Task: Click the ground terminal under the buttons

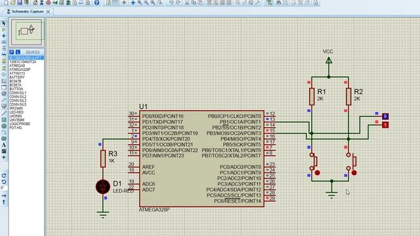Action: [x=331, y=195]
